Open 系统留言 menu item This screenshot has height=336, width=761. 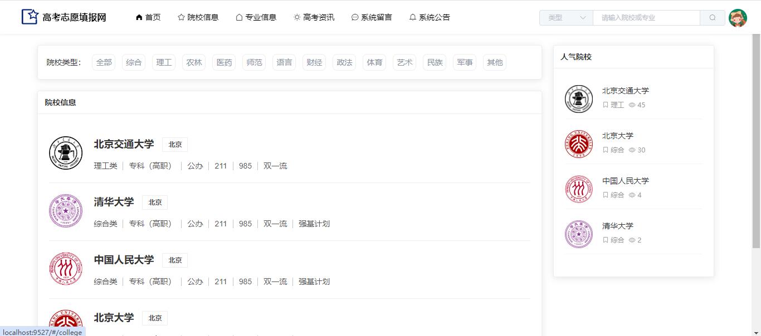(372, 17)
